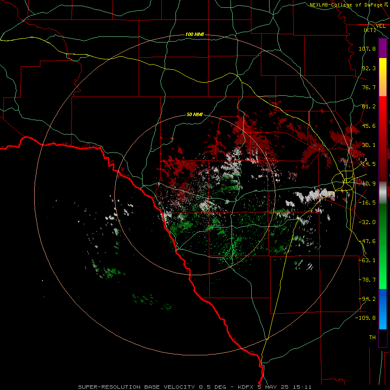The height and width of the screenshot is (390, 390).
Task: Click the "107.8" scale value
Action: click(x=367, y=49)
